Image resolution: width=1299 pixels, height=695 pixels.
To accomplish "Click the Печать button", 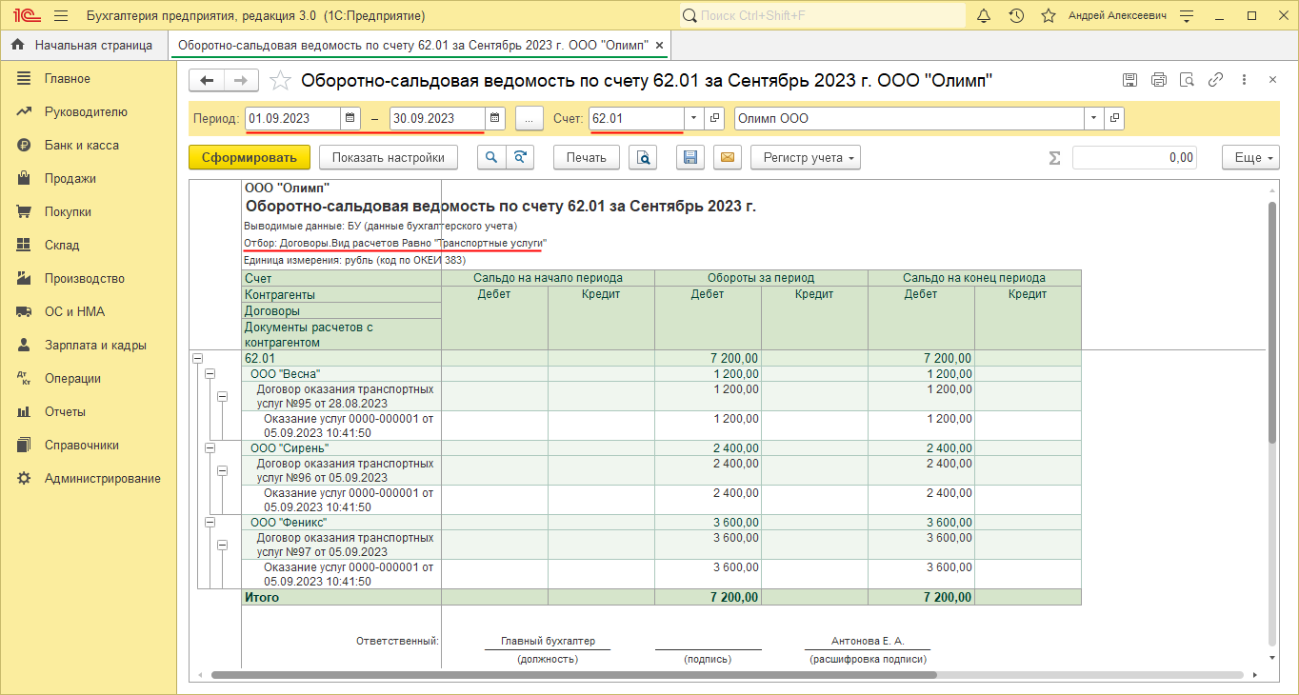I will [587, 158].
